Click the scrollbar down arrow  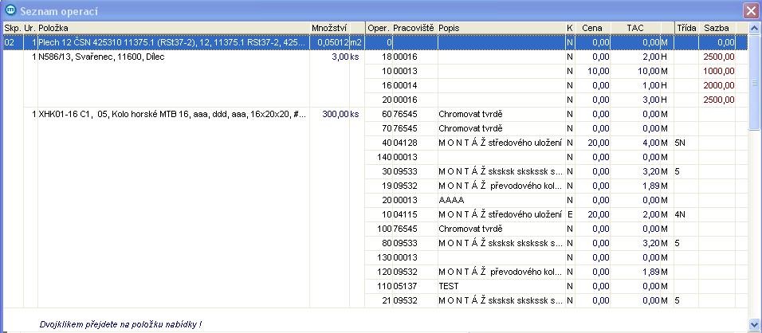[755, 323]
